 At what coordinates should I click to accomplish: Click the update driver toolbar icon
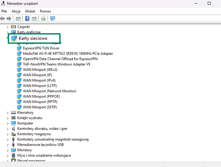click(x=43, y=19)
